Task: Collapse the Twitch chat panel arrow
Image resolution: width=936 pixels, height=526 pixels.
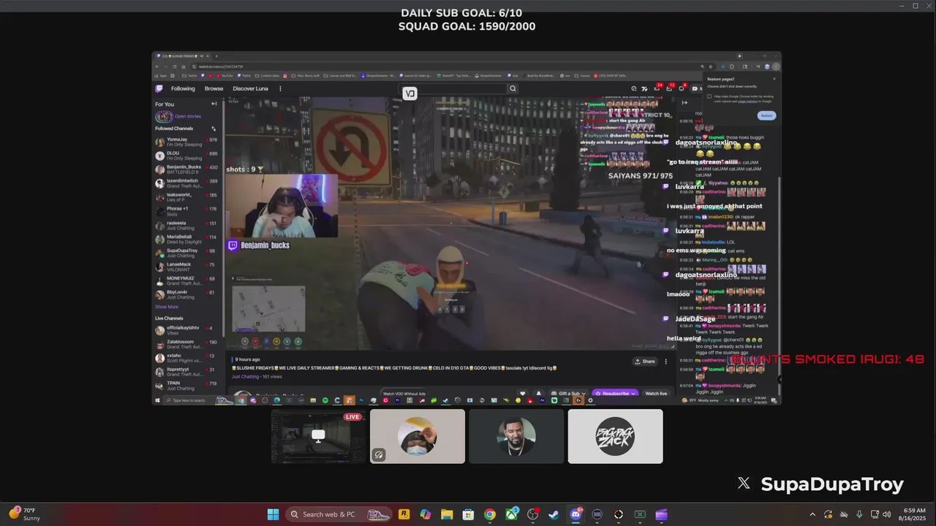Action: [684, 102]
